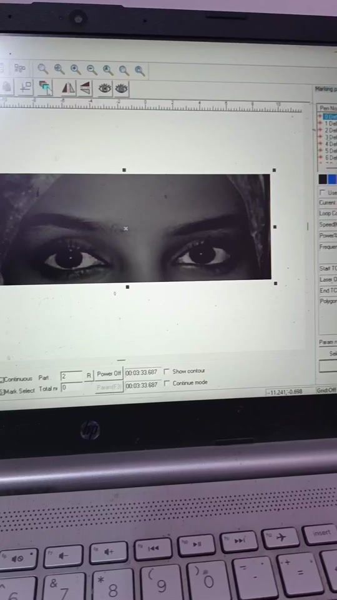Click the white center cross marker on image
The height and width of the screenshot is (600, 337).
[x=126, y=229]
